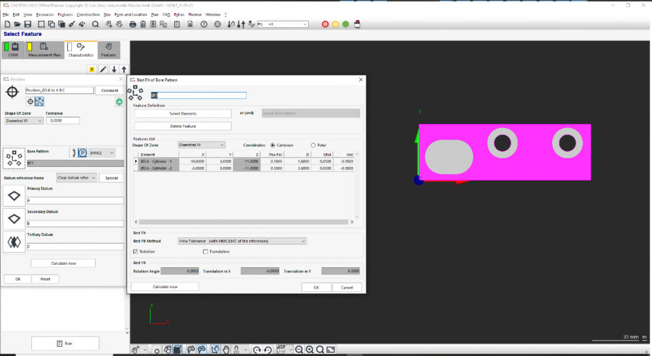This screenshot has width=652, height=356.
Task: Enable the Translation checkbox
Action: 206,251
